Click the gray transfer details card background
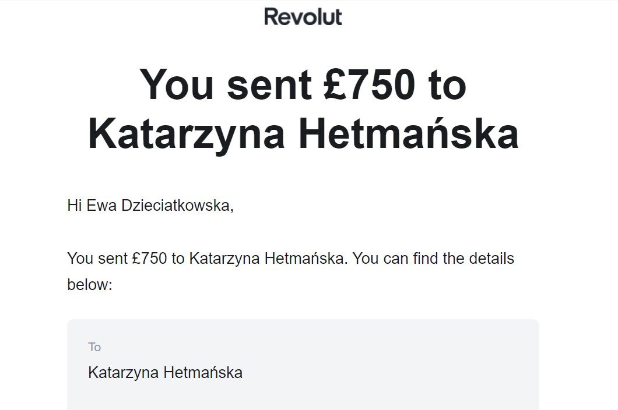618x410 pixels. 303,365
